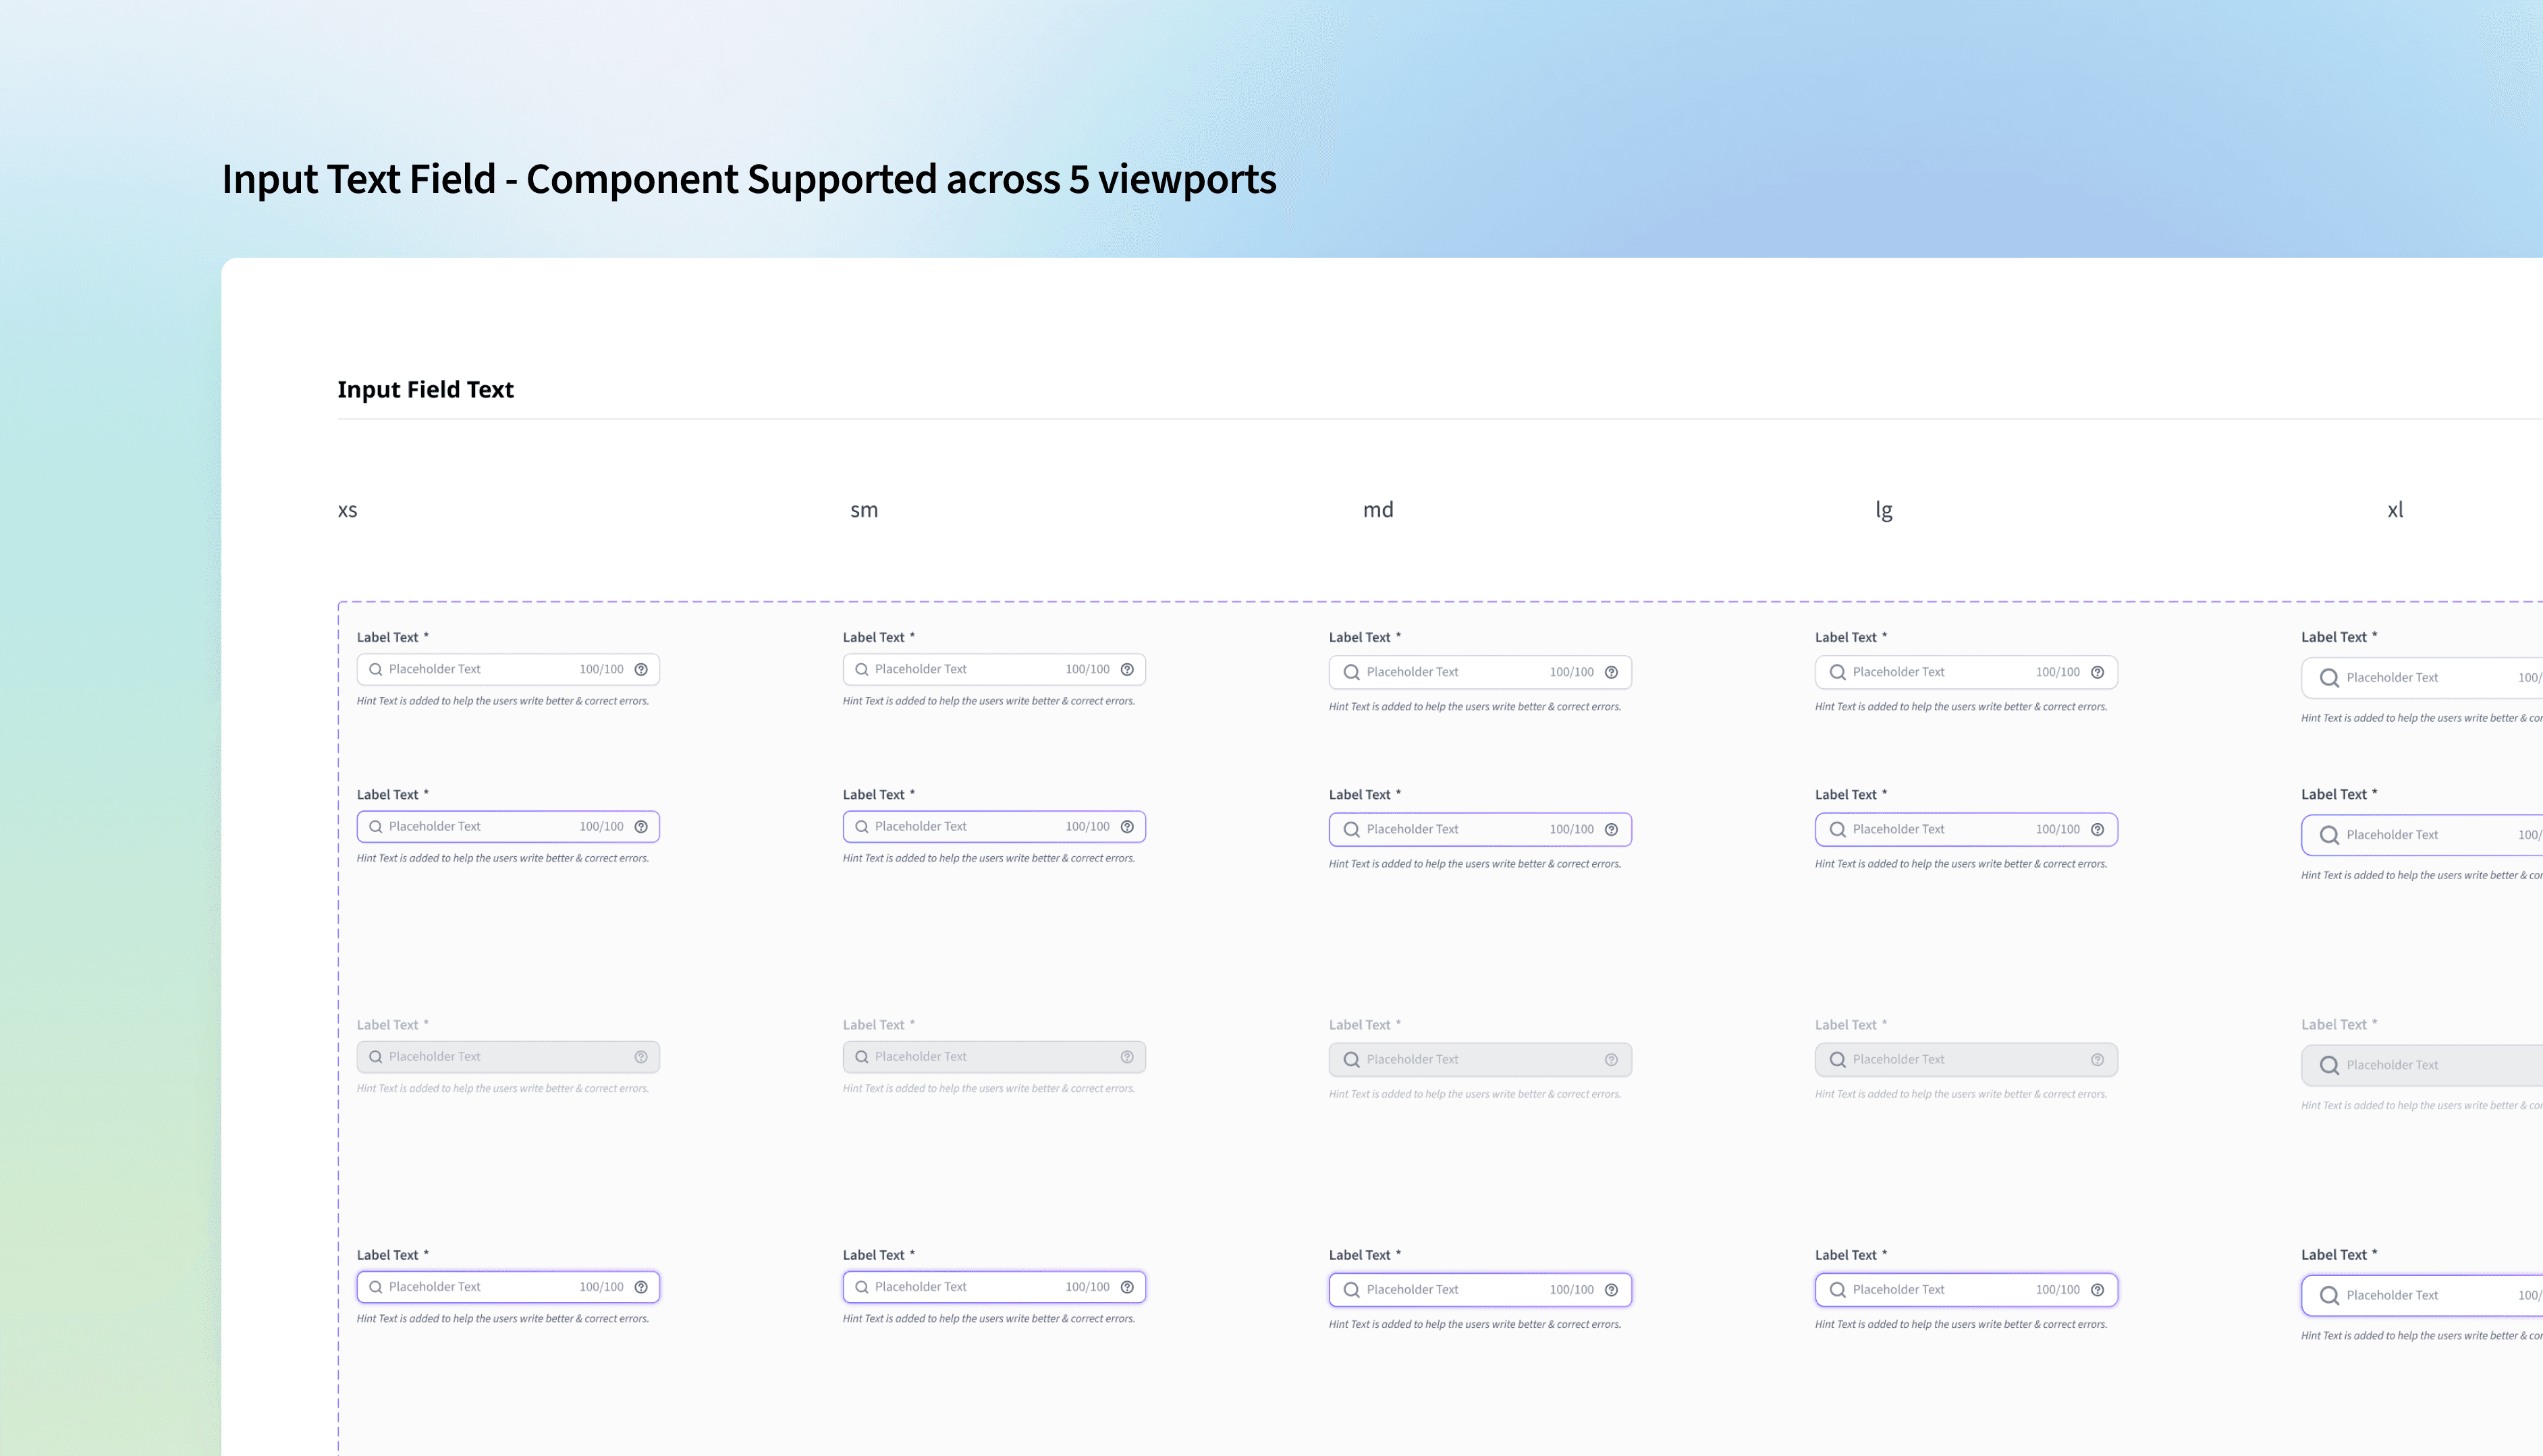Select the help icon in the md top-row field
This screenshot has height=1456, width=2543.
[1611, 672]
